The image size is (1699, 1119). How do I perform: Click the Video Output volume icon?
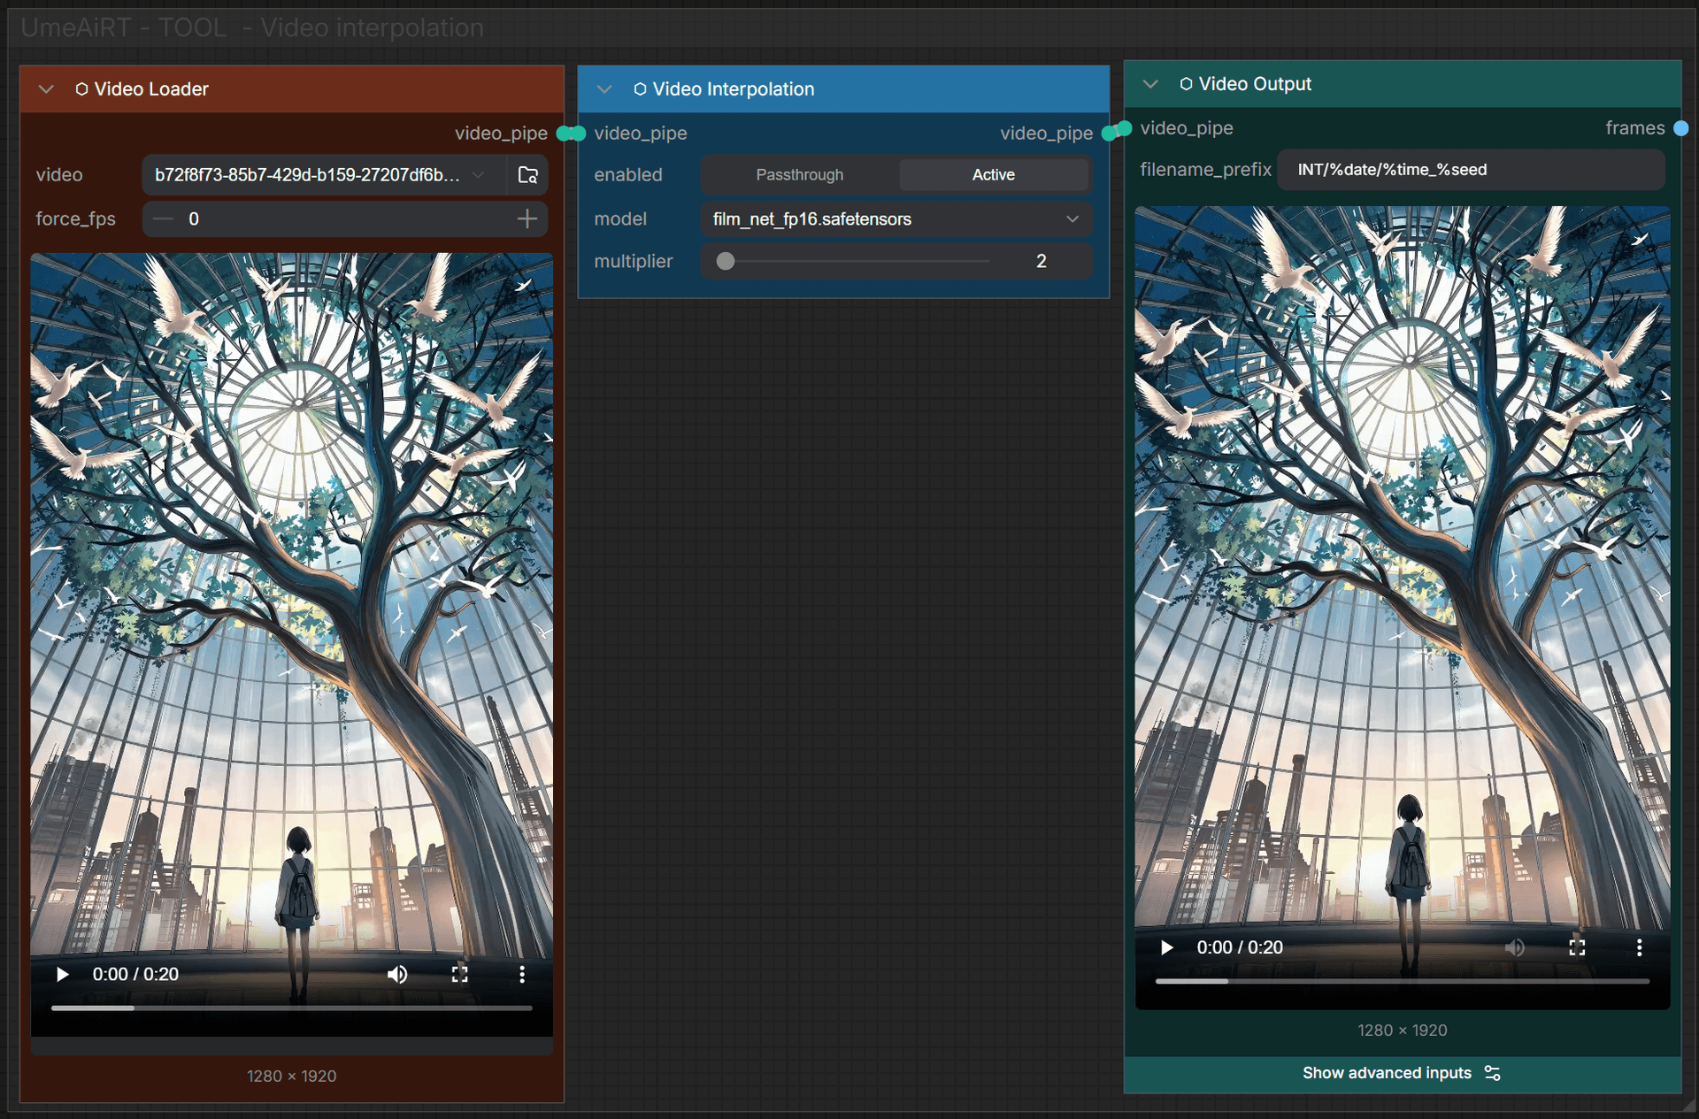1515,948
